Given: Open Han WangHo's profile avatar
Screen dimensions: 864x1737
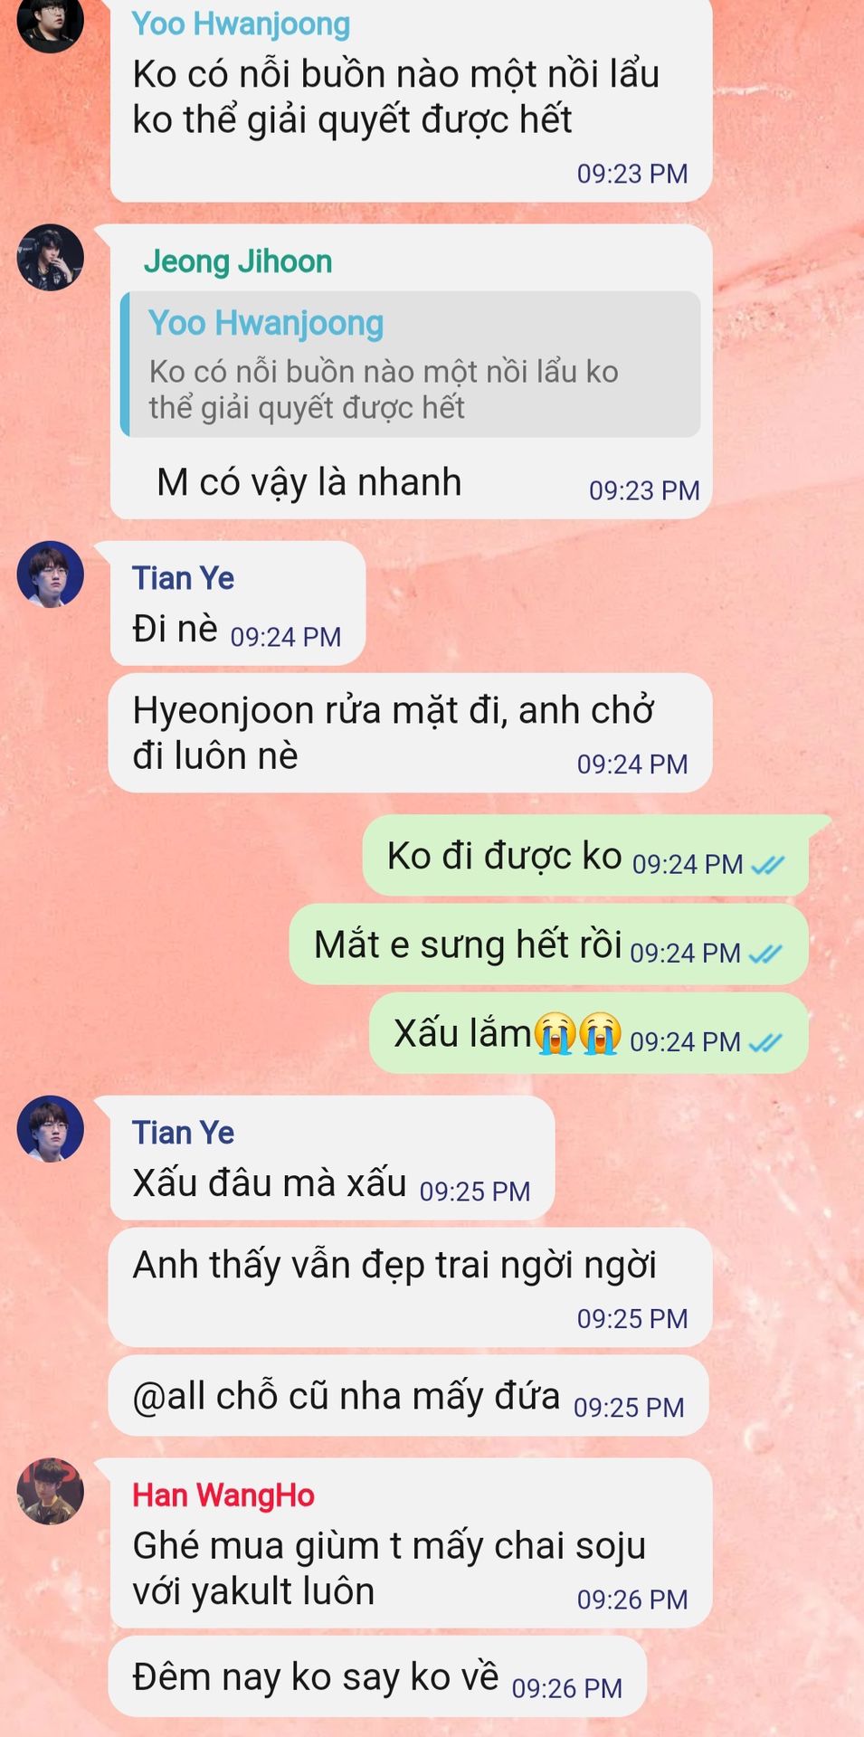Looking at the screenshot, I should click(51, 1491).
